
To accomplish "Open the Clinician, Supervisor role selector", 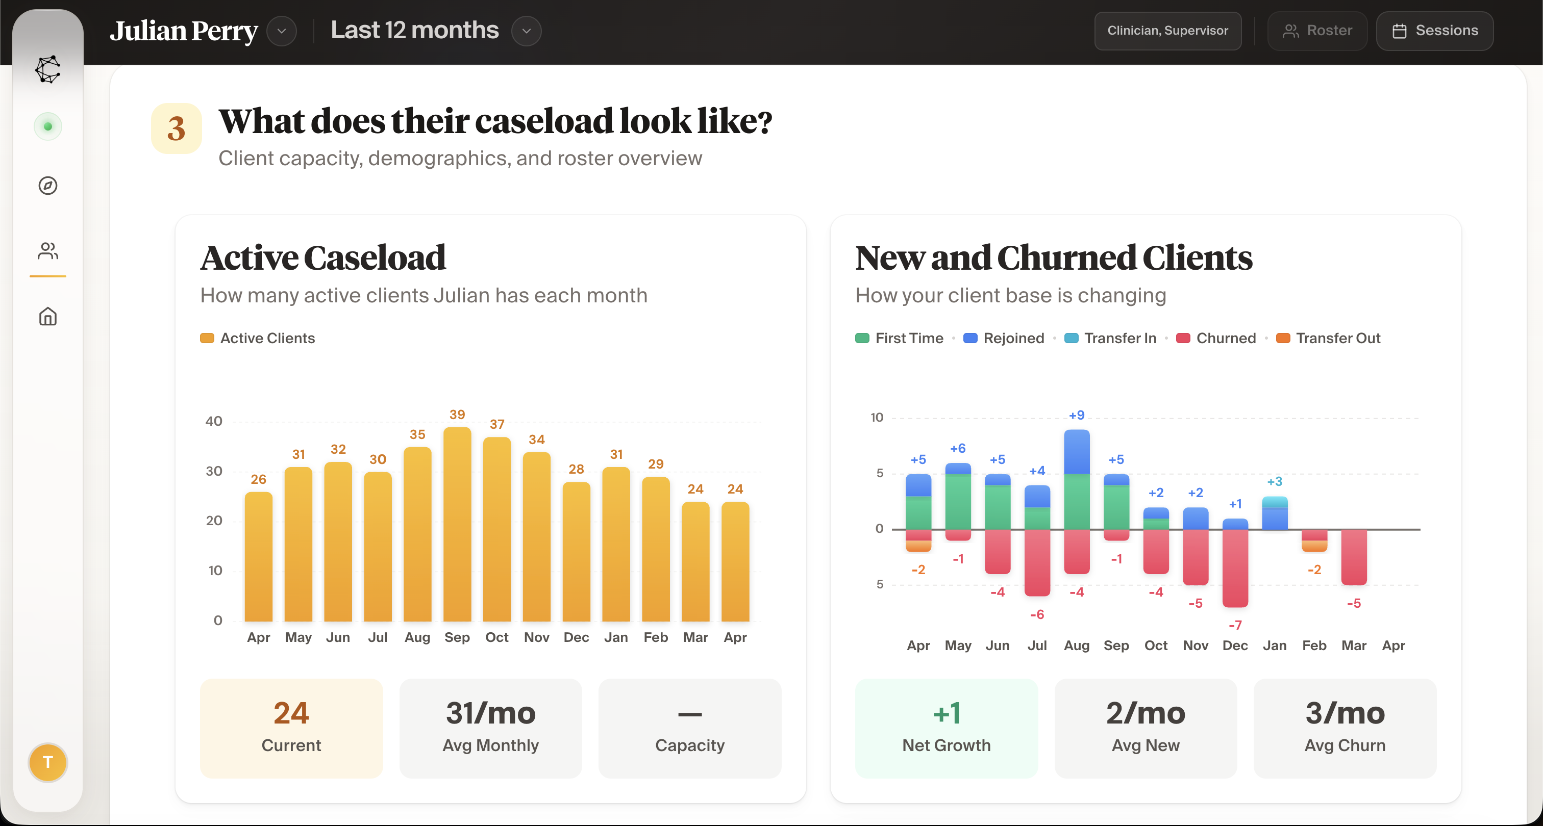I will coord(1167,31).
